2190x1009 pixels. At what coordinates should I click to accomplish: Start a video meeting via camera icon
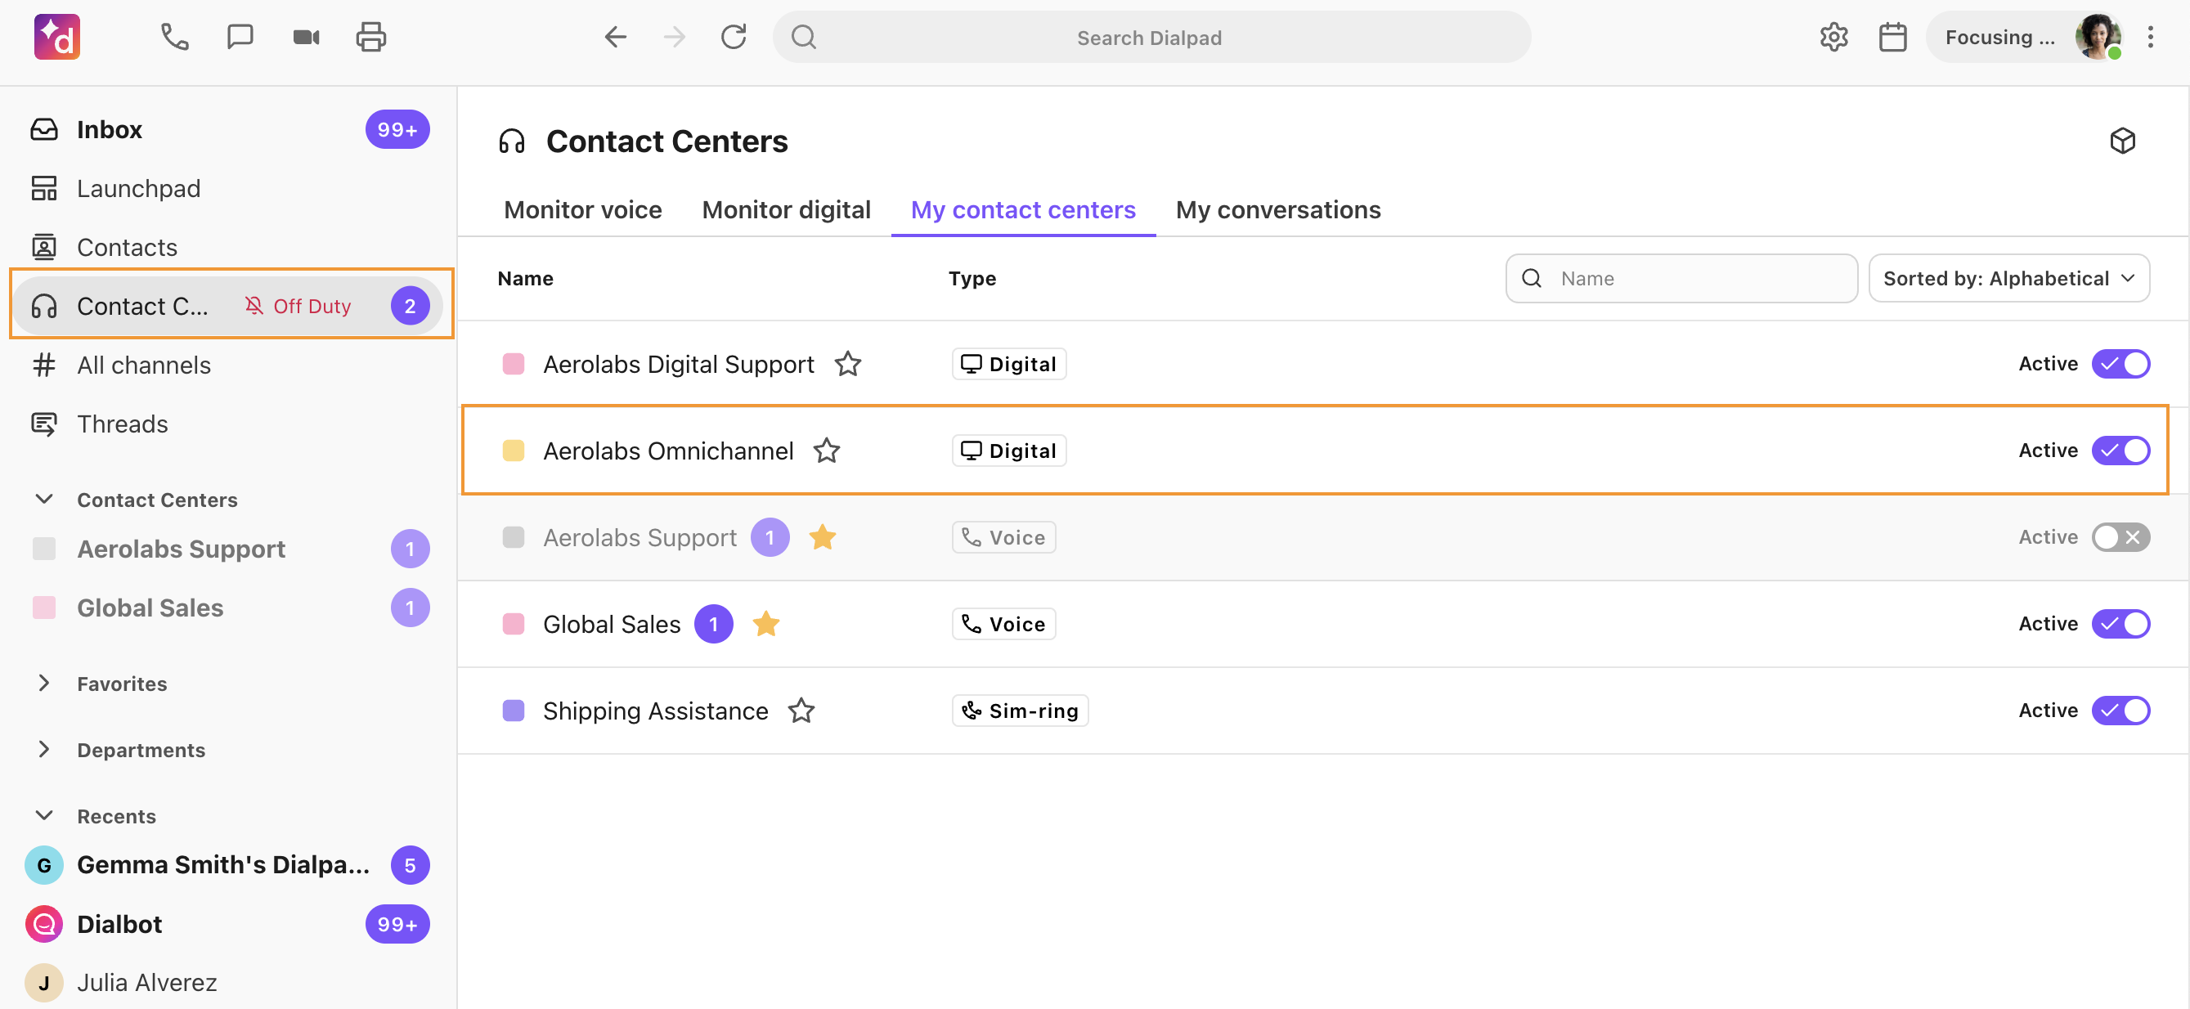(306, 37)
